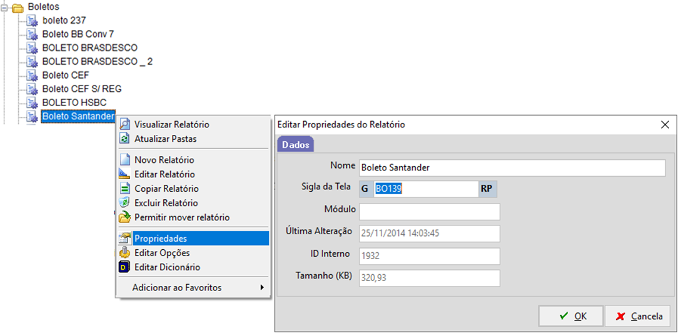This screenshot has width=681, height=336.
Task: Focus the Sigla da Tela field
Action: click(425, 189)
